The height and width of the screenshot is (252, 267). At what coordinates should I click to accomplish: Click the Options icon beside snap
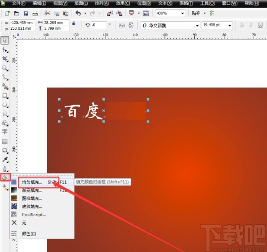(x=212, y=13)
